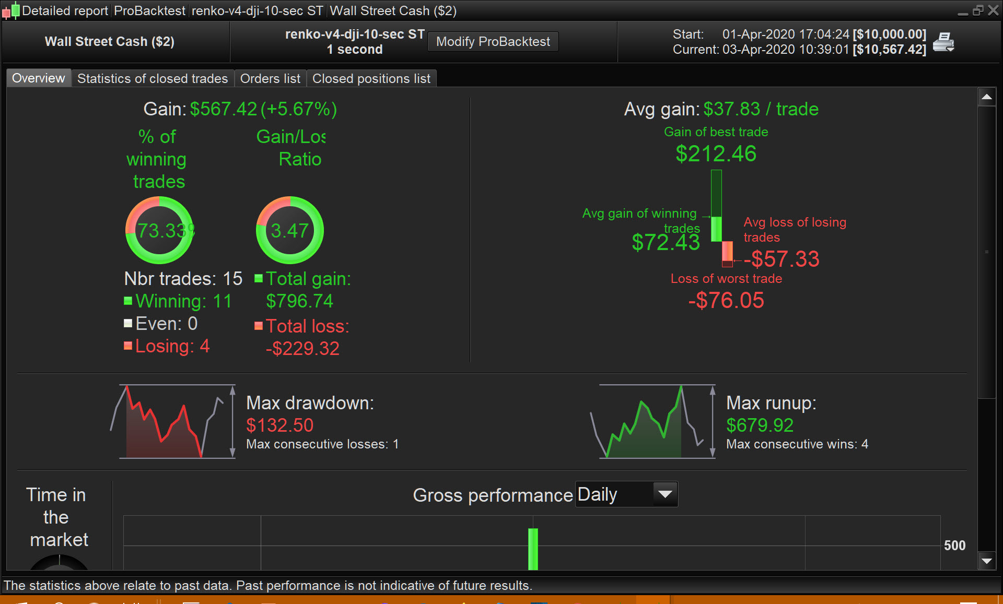Restore the Detailed report window size
1003x604 pixels.
click(978, 10)
